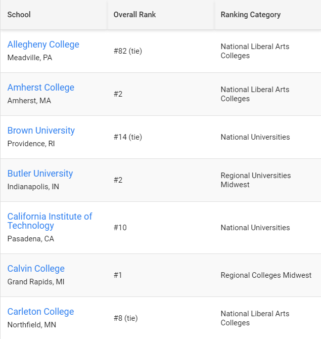This screenshot has width=321, height=339.
Task: Sort by the Overall Rank header
Action: point(134,15)
